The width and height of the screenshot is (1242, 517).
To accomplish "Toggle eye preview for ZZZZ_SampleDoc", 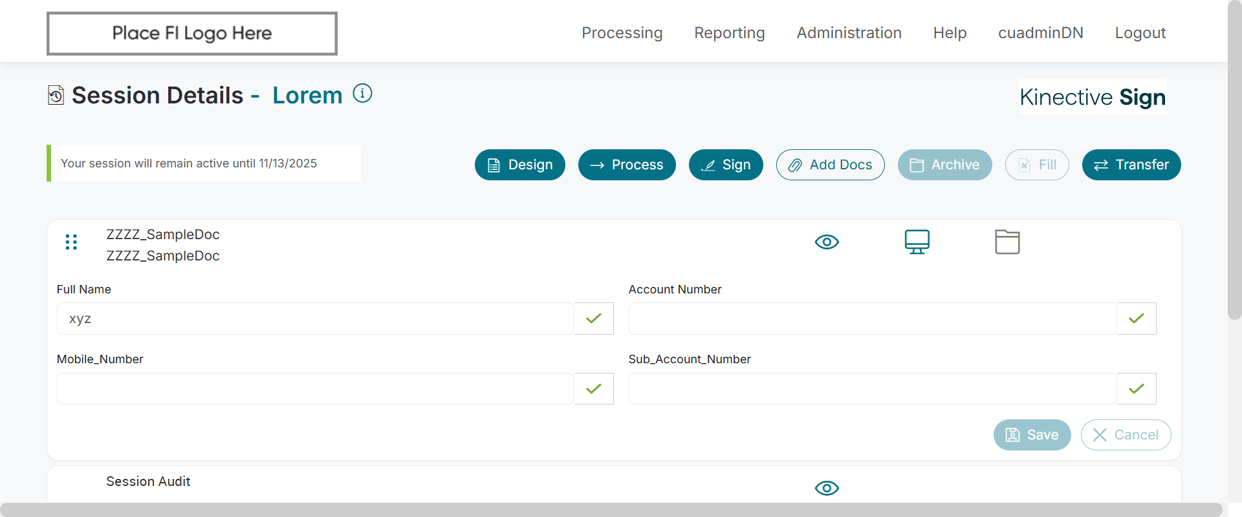I will pos(827,242).
